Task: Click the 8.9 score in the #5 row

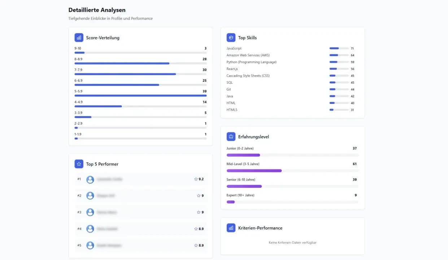Action: pos(201,246)
